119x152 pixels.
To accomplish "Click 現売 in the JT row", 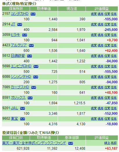I will pyautogui.click(x=100, y=24).
